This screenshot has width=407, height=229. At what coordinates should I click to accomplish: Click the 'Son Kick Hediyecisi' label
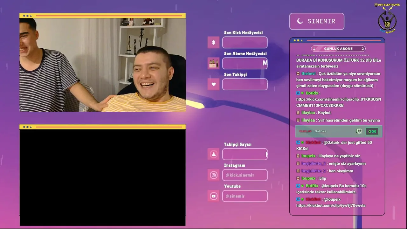[x=243, y=33]
